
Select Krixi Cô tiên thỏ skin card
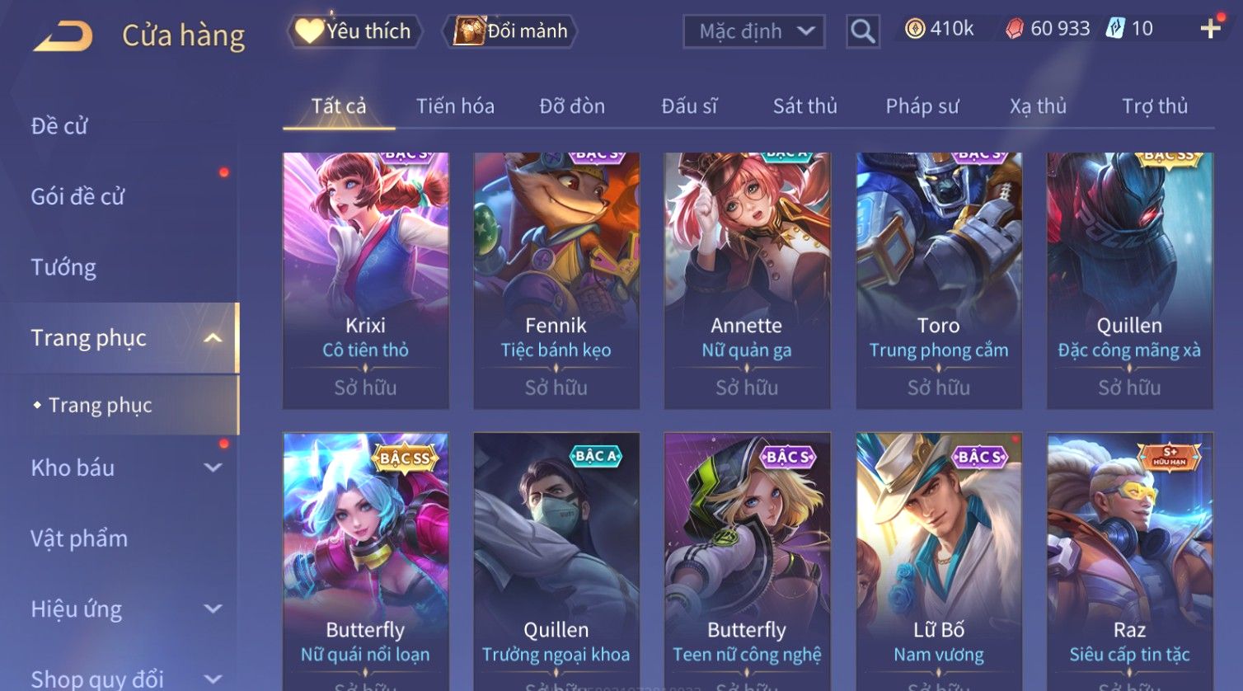(x=365, y=280)
